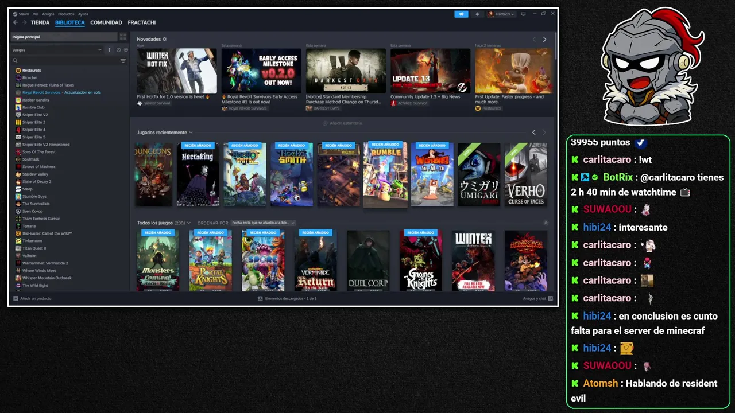Open Winter Survival tag under hotfix news

pyautogui.click(x=154, y=103)
